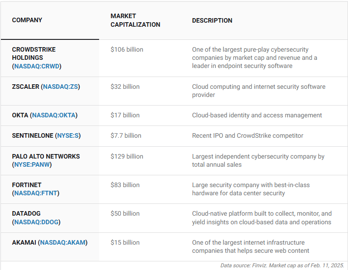The height and width of the screenshot is (270, 348).
Task: Open the NASDAQ:DDOG ticker link
Action: tap(36, 222)
